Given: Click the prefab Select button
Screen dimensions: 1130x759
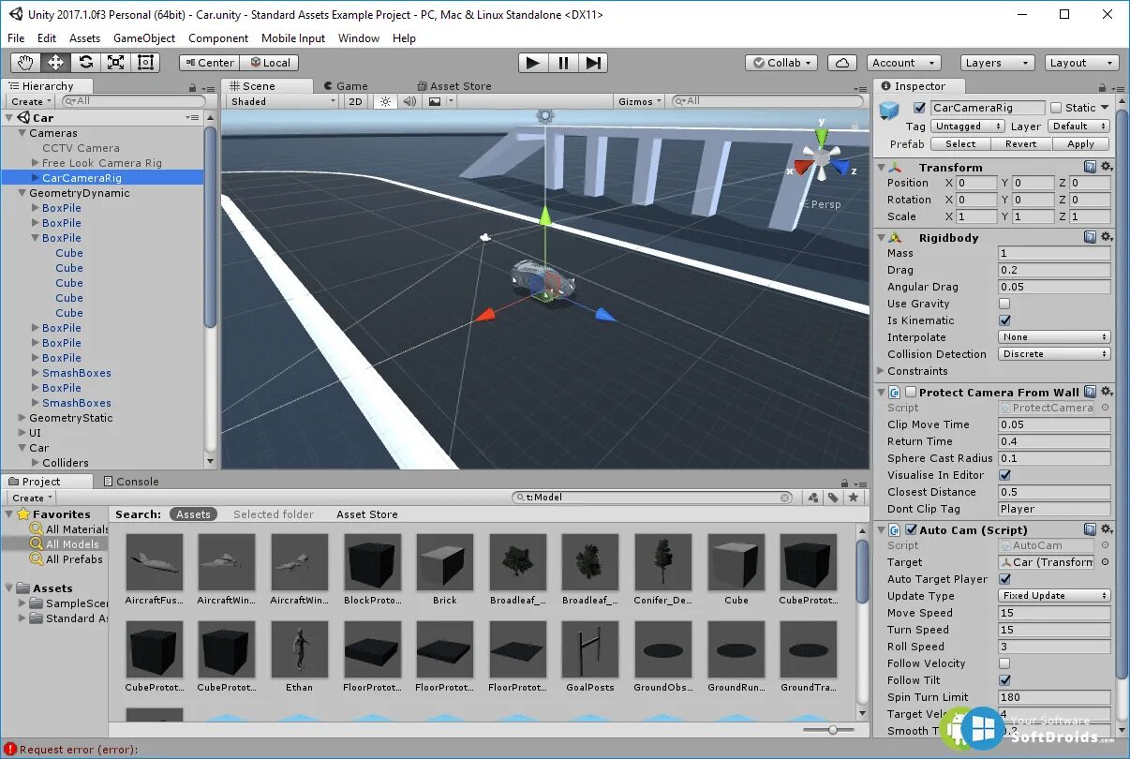Looking at the screenshot, I should [x=960, y=144].
